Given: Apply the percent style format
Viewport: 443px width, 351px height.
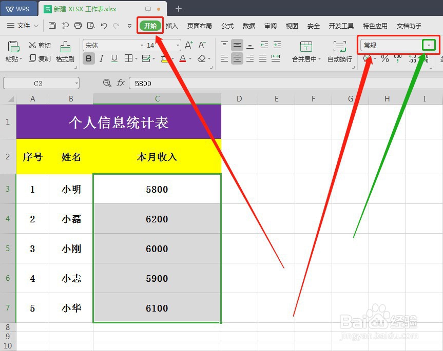Looking at the screenshot, I should pos(384,58).
